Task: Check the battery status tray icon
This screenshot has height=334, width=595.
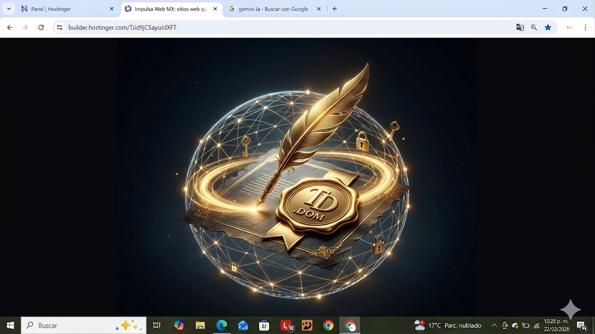Action: pyautogui.click(x=526, y=325)
